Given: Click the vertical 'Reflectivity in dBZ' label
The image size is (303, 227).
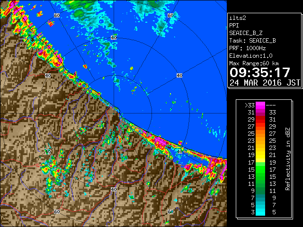Looking at the screenshot, I should (x=288, y=159).
